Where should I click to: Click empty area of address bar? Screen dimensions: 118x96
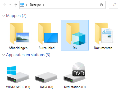coord(71,5)
